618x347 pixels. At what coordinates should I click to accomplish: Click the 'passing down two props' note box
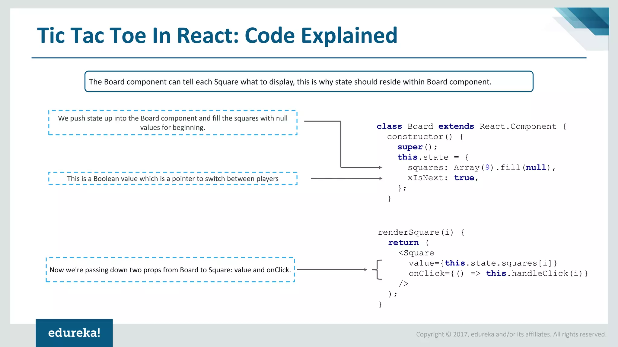click(x=170, y=270)
